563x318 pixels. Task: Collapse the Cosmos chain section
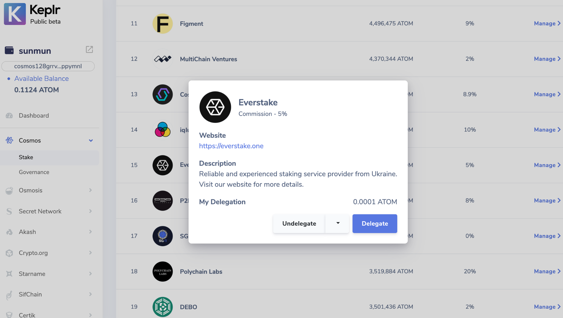click(91, 140)
